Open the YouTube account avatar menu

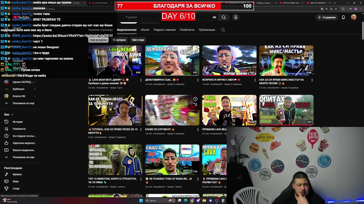pyautogui.click(x=353, y=17)
